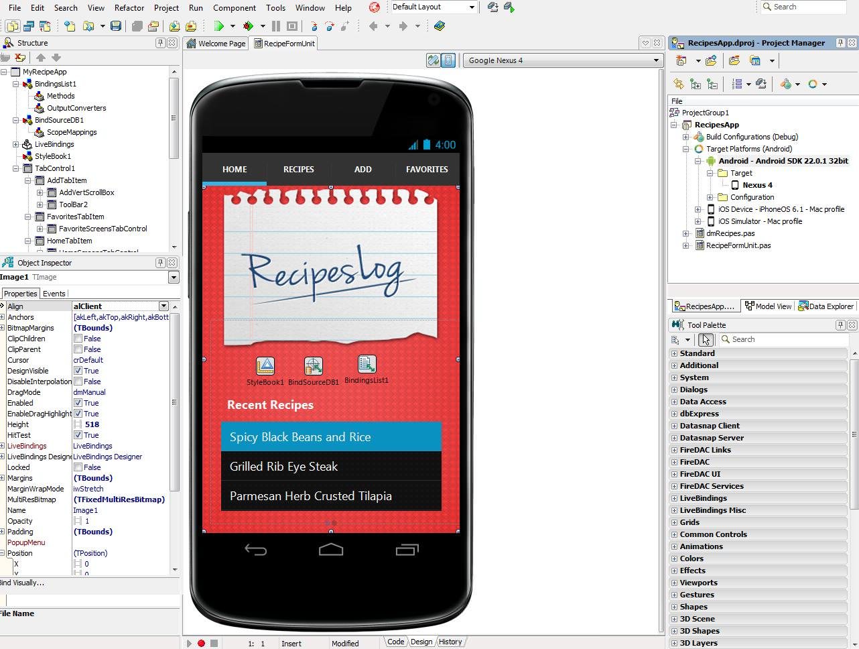Click the phone view toggle icon above designer
Image resolution: width=859 pixels, height=649 pixels.
448,60
